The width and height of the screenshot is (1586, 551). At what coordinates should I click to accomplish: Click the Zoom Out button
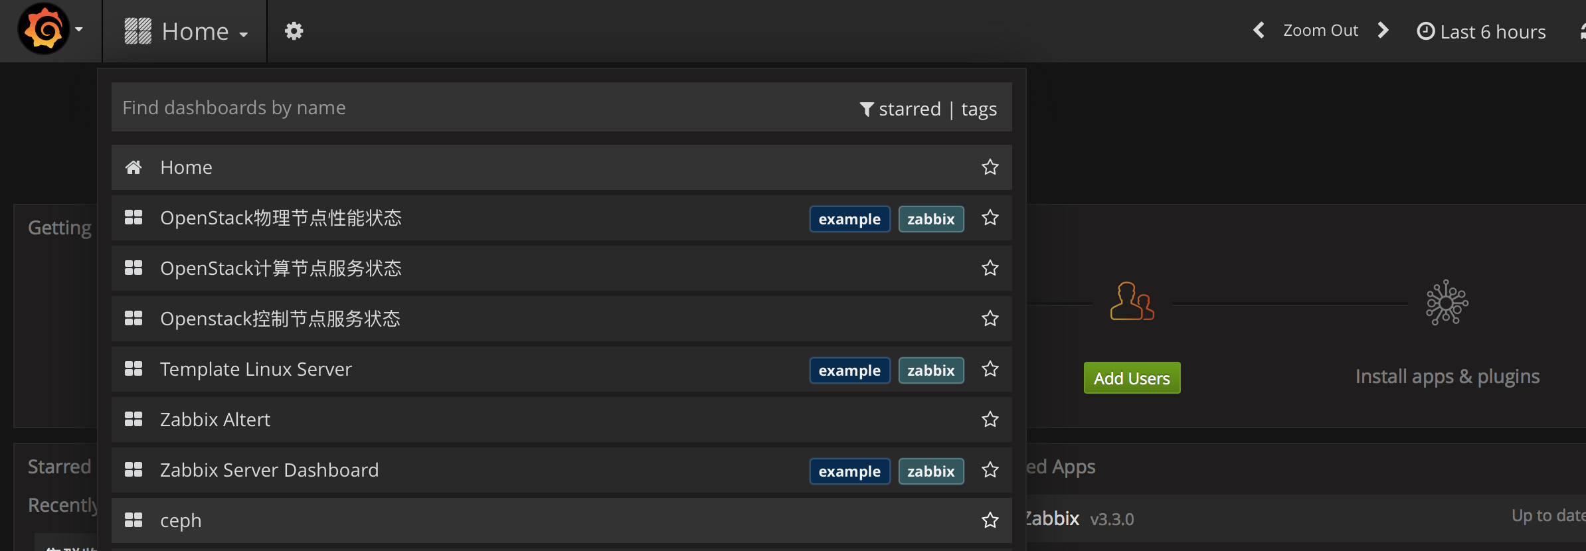(1320, 31)
